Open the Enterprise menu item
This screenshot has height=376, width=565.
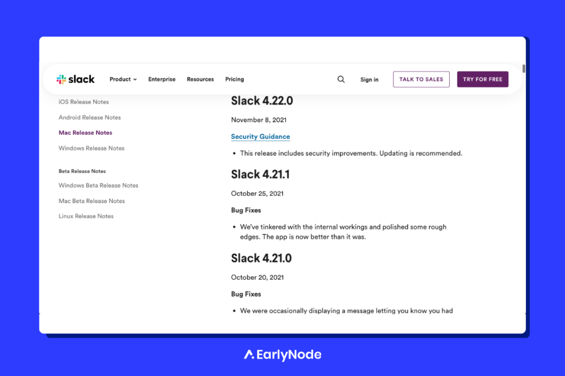[162, 79]
